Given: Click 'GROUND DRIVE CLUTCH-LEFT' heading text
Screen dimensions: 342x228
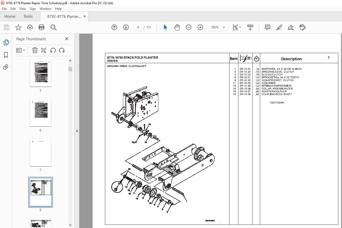Looking at the screenshot, I should pos(126,66).
